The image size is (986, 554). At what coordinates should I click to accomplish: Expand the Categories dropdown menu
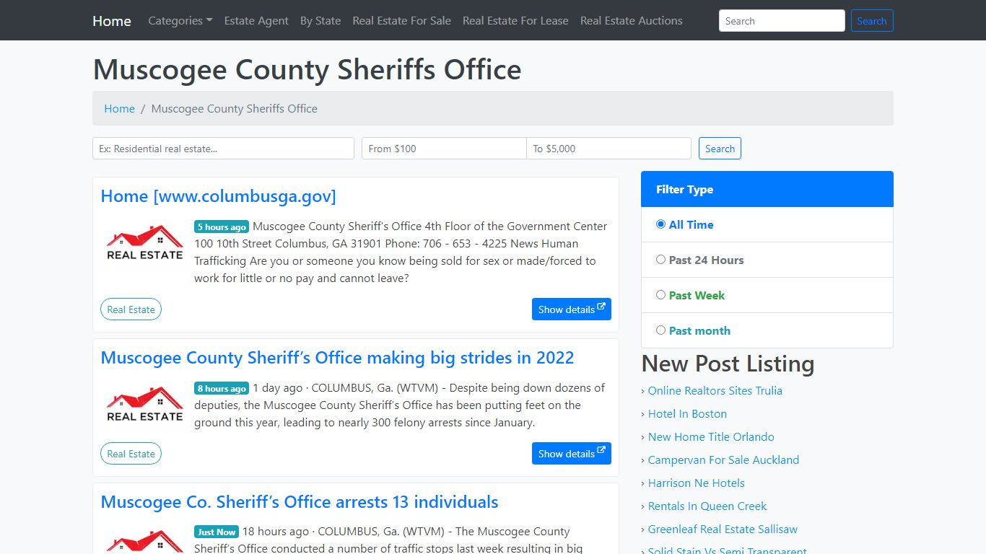click(x=180, y=21)
